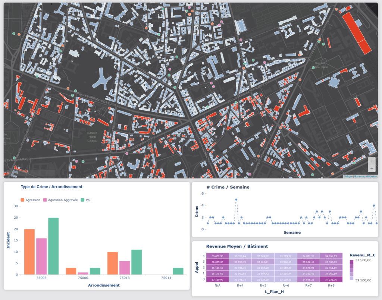Select the pink Agression Aggravée bar for 75013
Screen dimensions: 382x300
click(x=125, y=268)
